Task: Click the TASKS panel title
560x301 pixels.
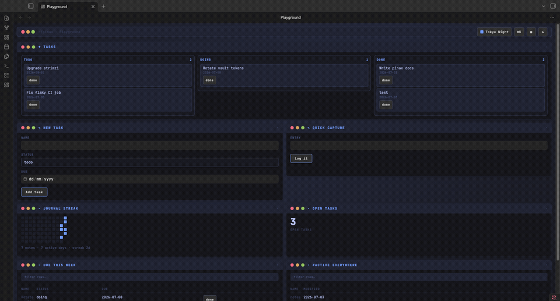Action: click(x=49, y=47)
